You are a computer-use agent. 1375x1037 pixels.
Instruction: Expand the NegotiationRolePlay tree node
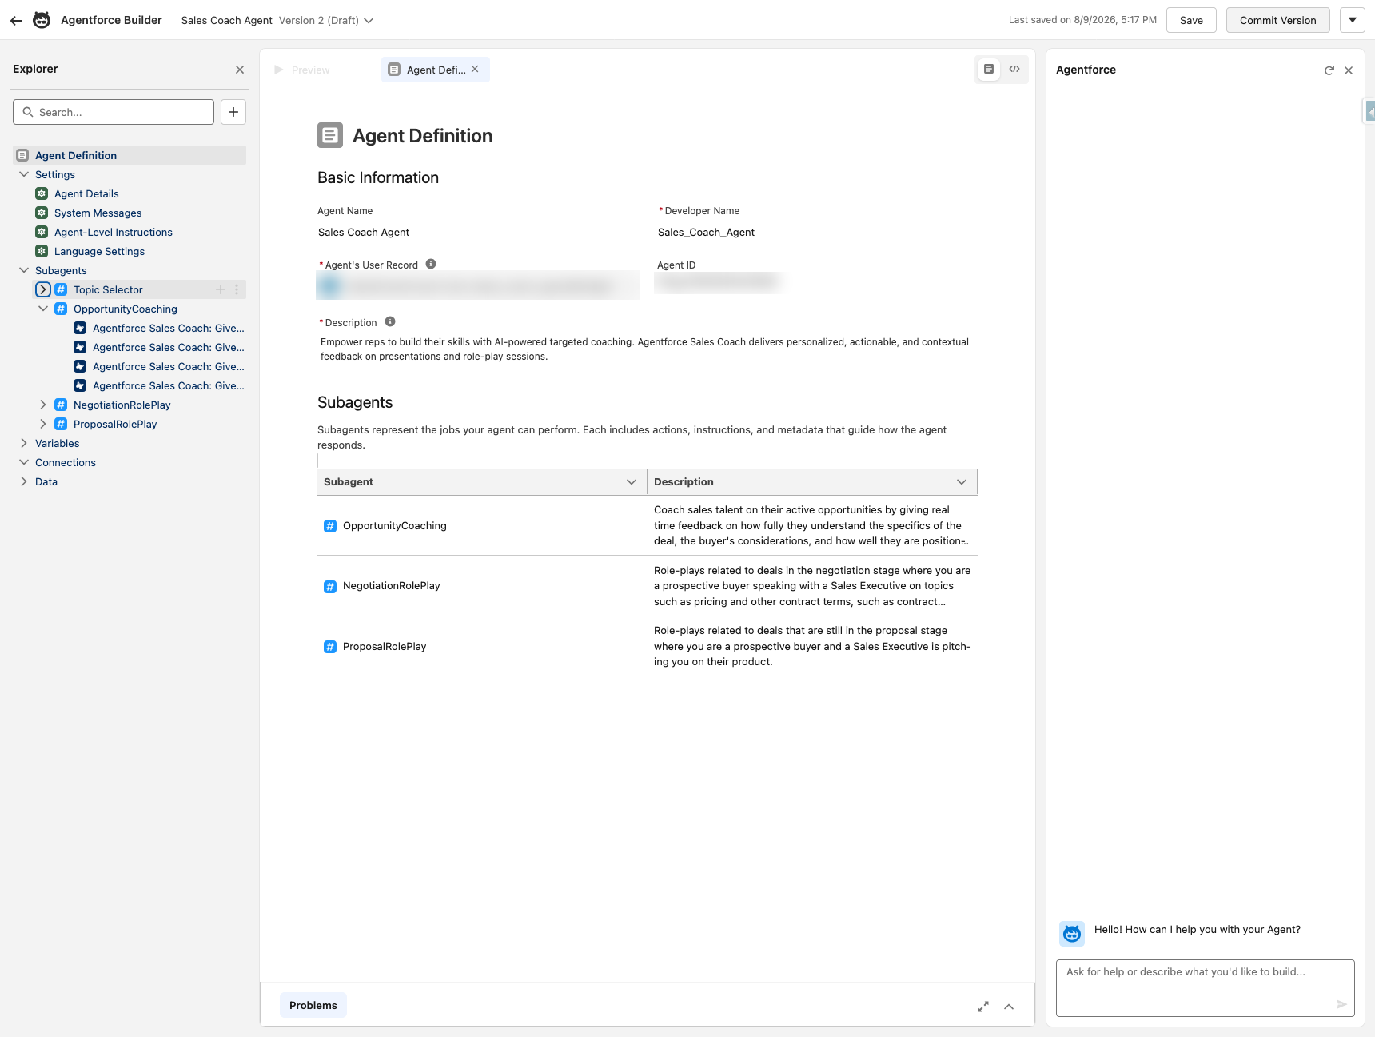tap(43, 405)
